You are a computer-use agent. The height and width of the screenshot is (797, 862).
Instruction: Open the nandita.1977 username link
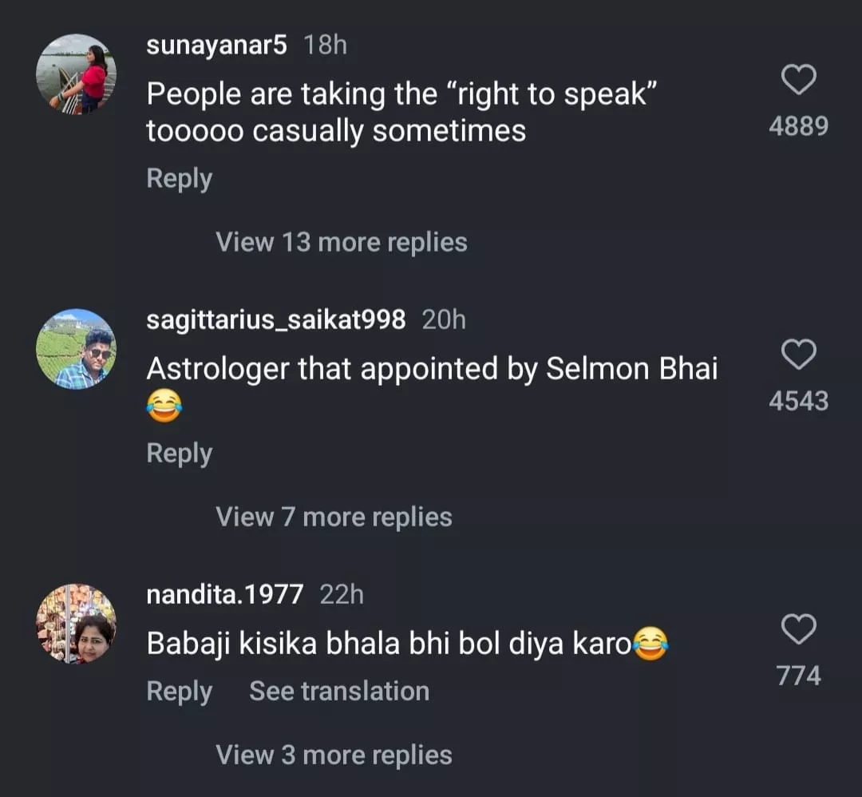pyautogui.click(x=225, y=595)
